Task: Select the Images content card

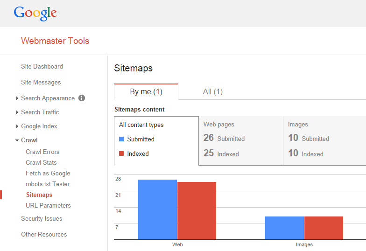Action: [x=324, y=140]
